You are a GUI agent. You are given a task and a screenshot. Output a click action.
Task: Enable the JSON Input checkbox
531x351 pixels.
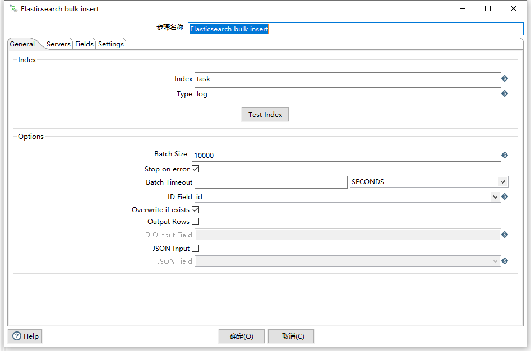coord(195,248)
